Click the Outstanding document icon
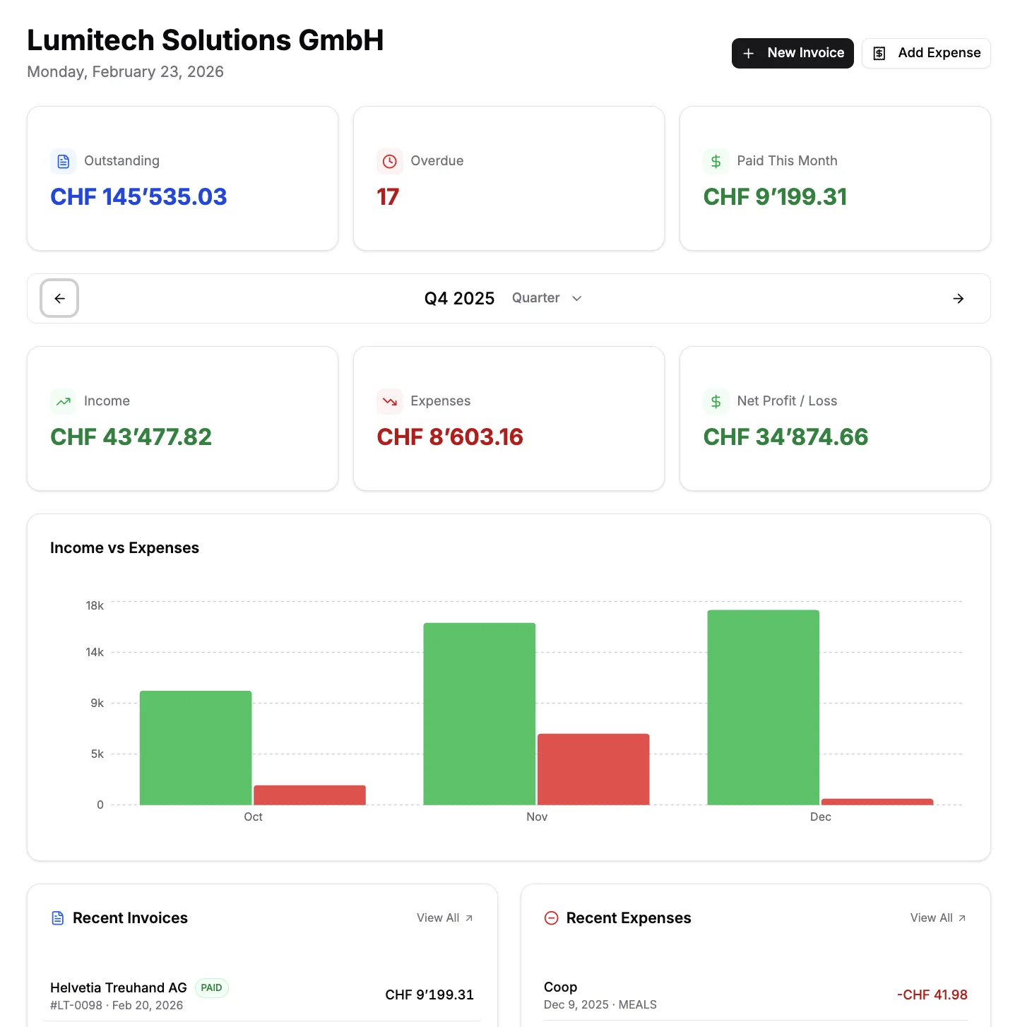Screen dimensions: 1020x1027 tap(64, 161)
